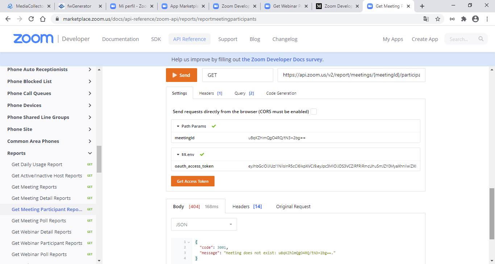This screenshot has height=264, width=495.
Task: Show the response Body tab
Action: point(196,206)
